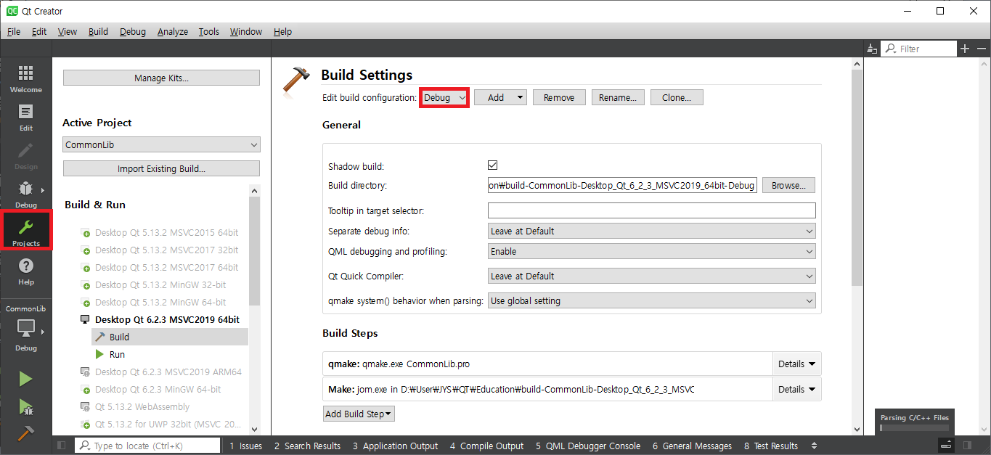Open Projects mode with wrench icon
This screenshot has height=455, width=991.
coord(26,232)
